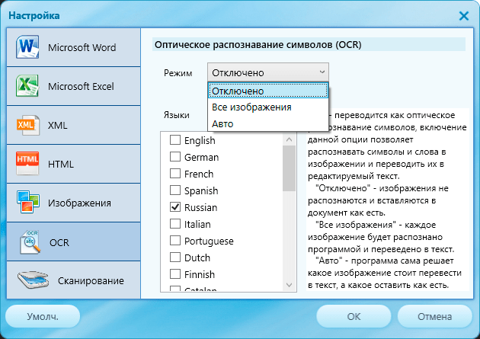Switch to the Microsoft Excel tab label
The height and width of the screenshot is (339, 480).
(x=81, y=86)
